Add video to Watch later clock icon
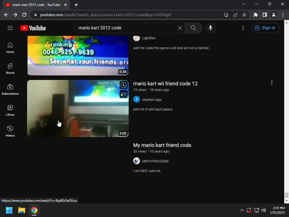The image size is (289, 217). [124, 85]
